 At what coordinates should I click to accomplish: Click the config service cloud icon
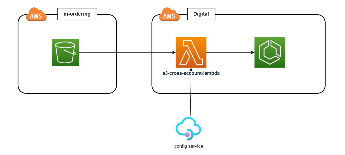pyautogui.click(x=188, y=129)
